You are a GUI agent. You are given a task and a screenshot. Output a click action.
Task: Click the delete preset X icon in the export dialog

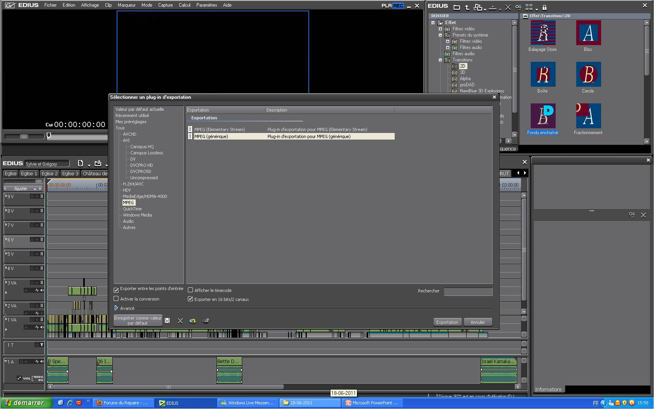point(180,321)
